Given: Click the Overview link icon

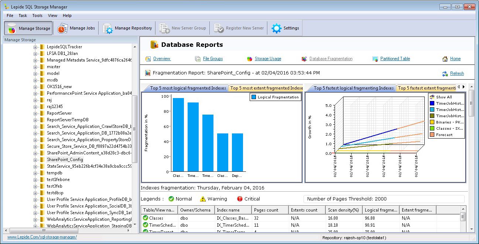Looking at the screenshot, I should [148, 59].
